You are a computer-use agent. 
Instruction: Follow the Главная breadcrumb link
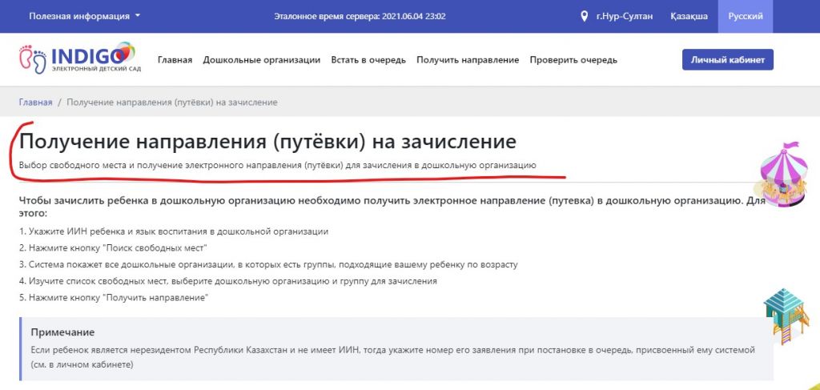[x=35, y=103]
